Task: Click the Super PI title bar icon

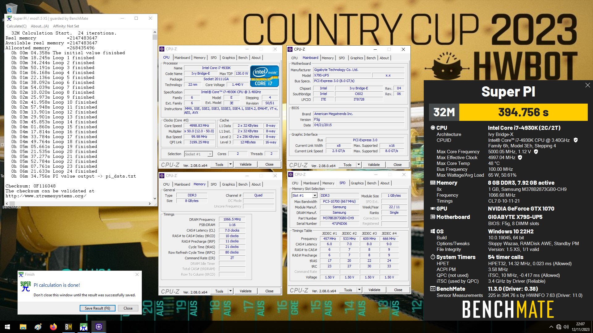Action: [9, 18]
